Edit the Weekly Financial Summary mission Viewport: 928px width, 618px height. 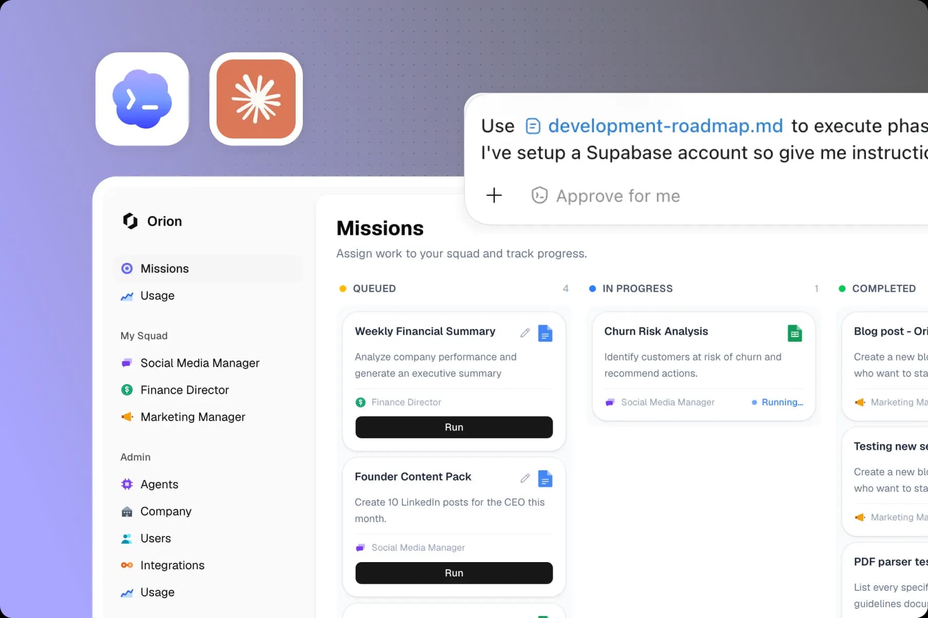525,333
